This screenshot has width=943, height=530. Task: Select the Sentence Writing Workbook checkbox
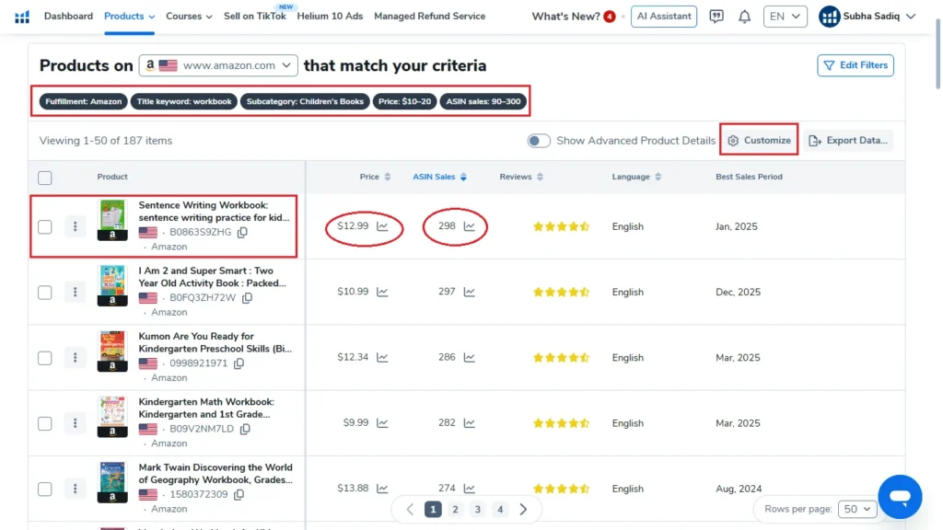[44, 225]
